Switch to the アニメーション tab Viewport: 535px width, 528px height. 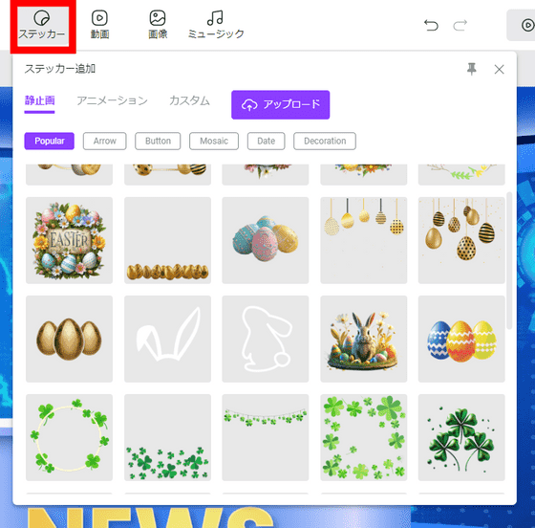(112, 100)
